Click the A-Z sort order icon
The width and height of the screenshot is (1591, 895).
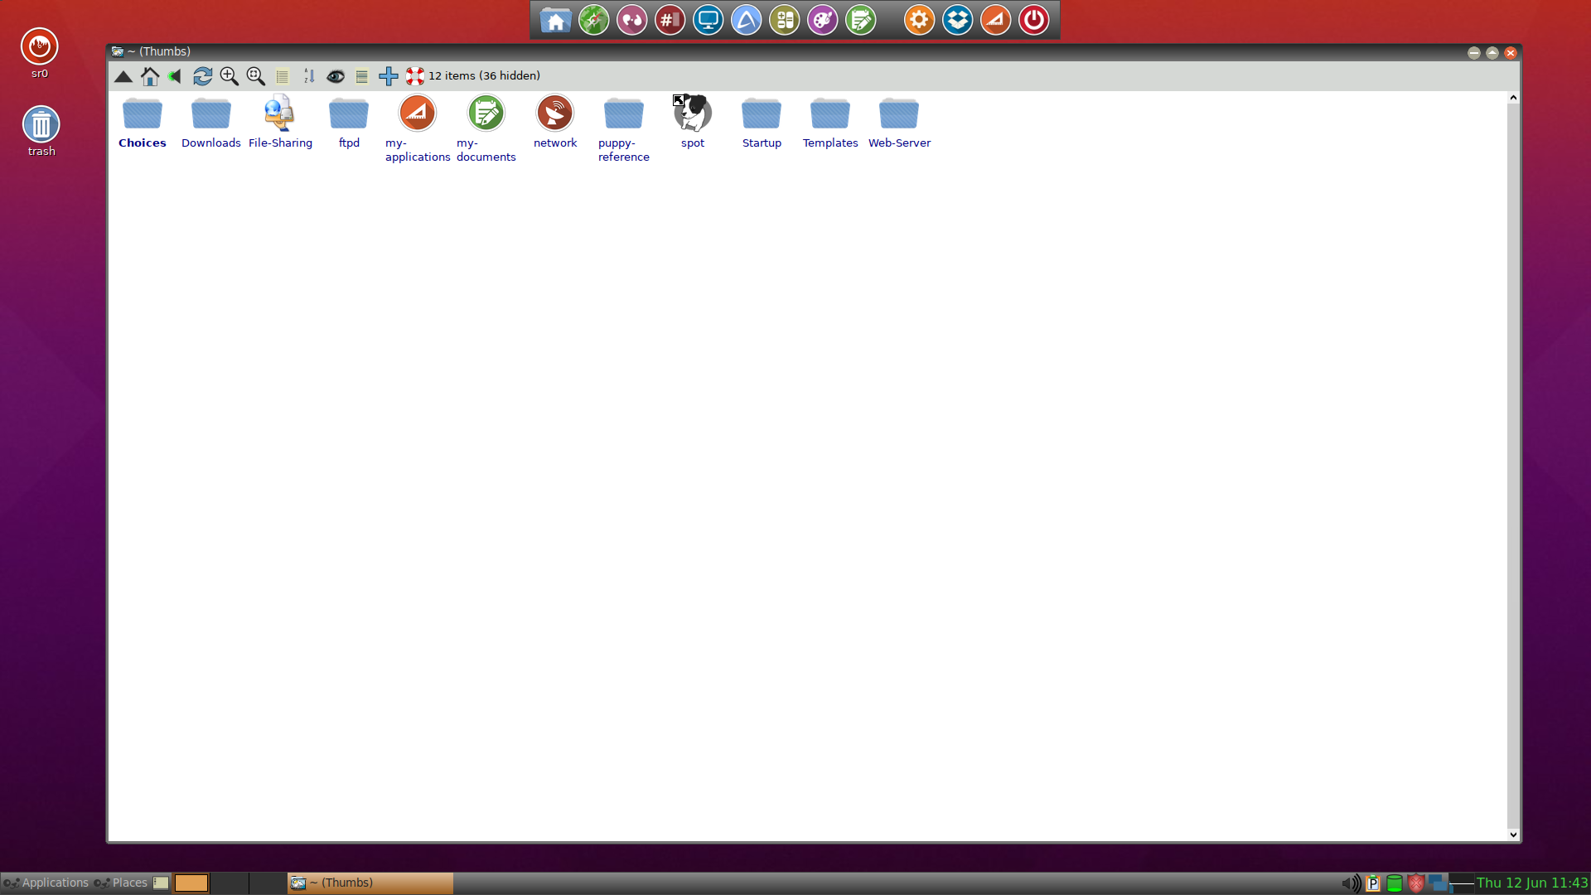(x=309, y=76)
